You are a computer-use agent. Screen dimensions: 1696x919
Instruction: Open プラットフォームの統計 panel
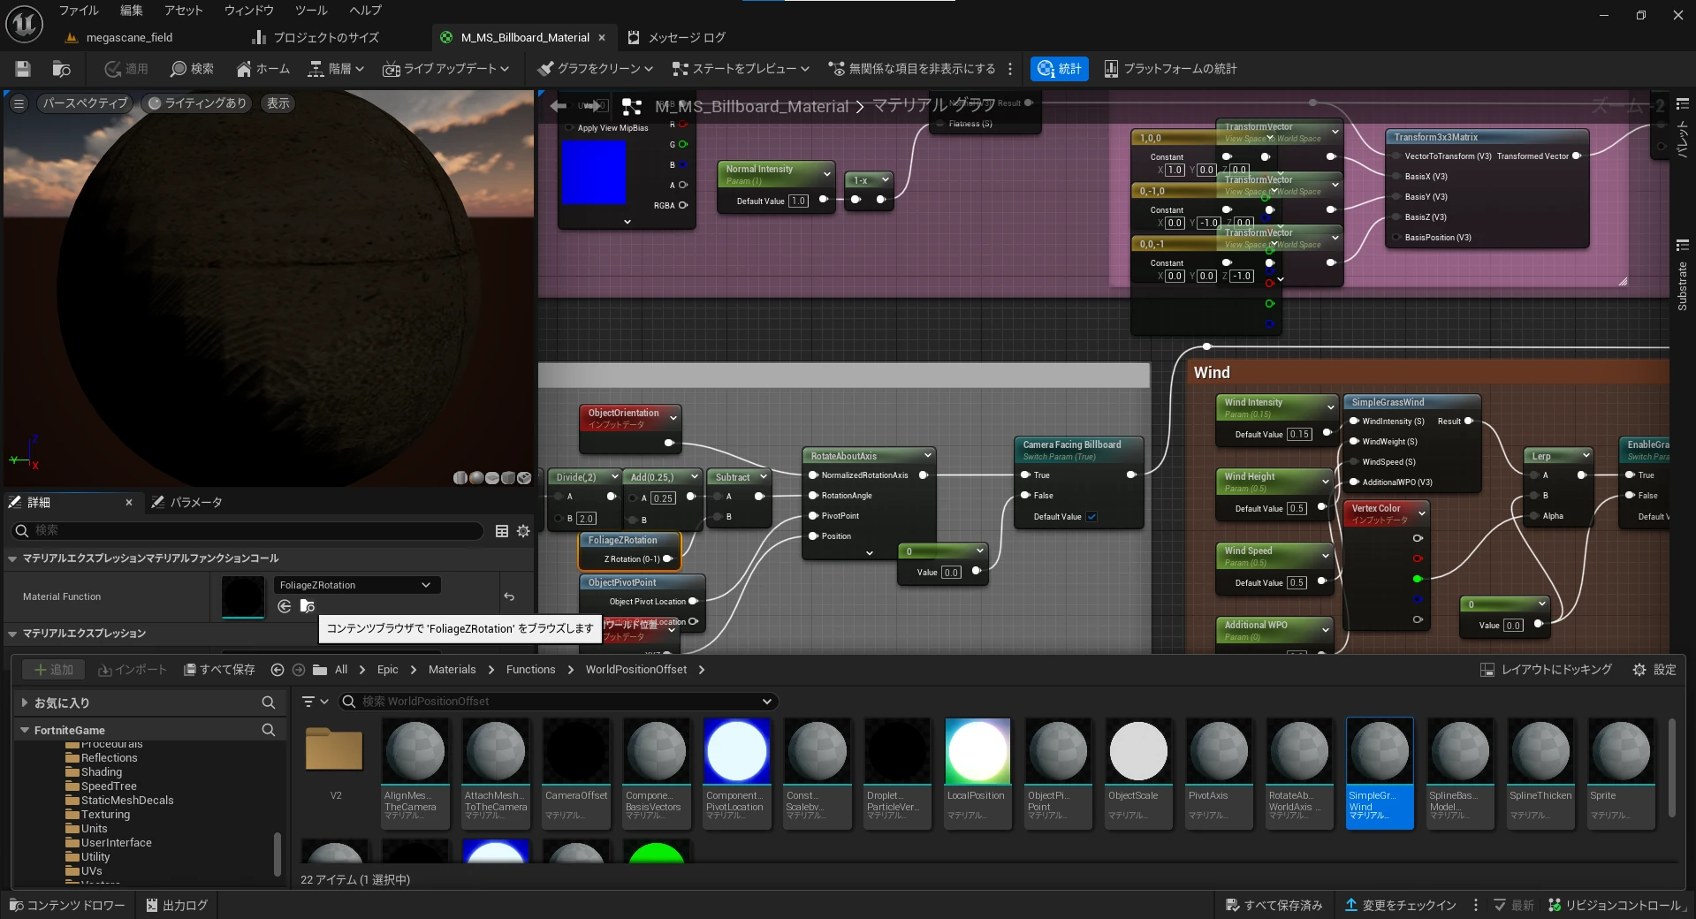point(1170,69)
